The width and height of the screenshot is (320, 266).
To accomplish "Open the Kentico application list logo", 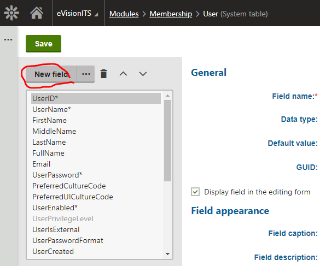I will pos(11,13).
